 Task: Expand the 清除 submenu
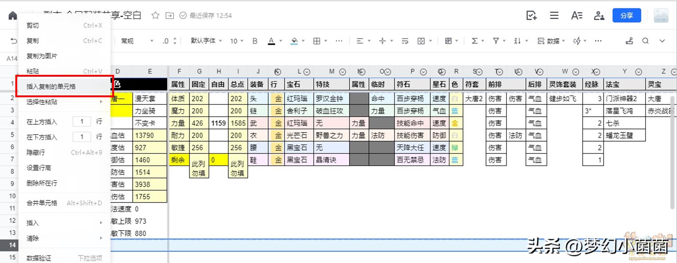[64, 238]
